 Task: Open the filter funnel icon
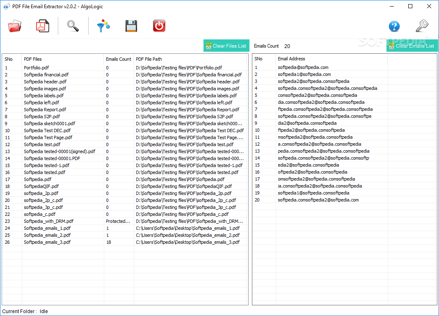[103, 26]
